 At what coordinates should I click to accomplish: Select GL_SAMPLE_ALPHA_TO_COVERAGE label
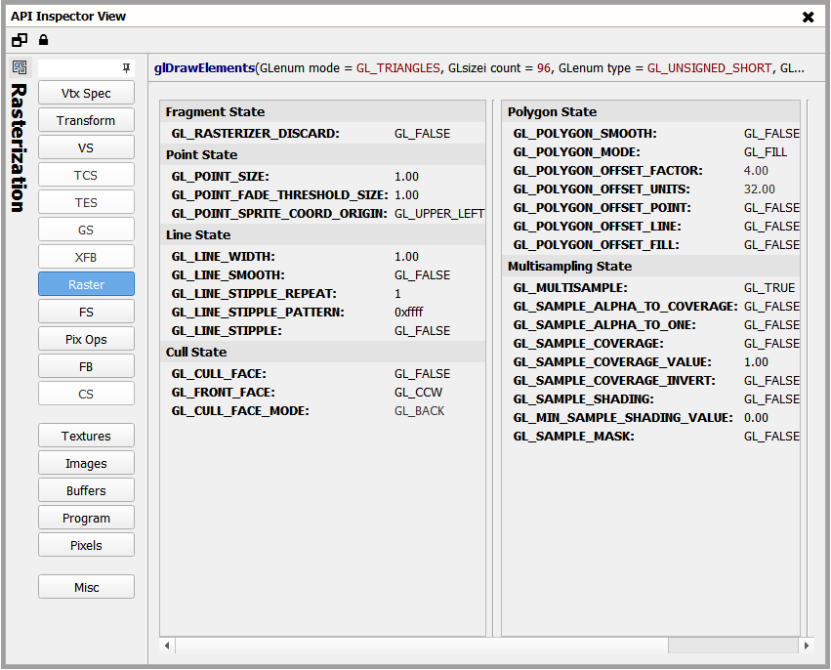point(625,307)
